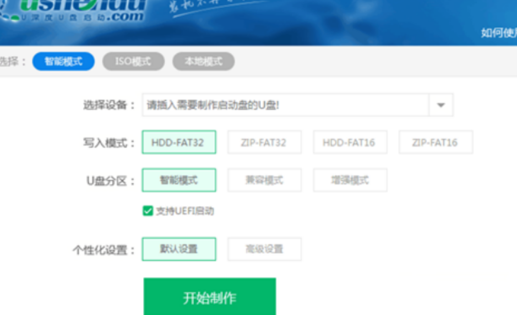This screenshot has height=315, width=517.
Task: Select HDD-FAT32 write mode
Action: (x=179, y=142)
